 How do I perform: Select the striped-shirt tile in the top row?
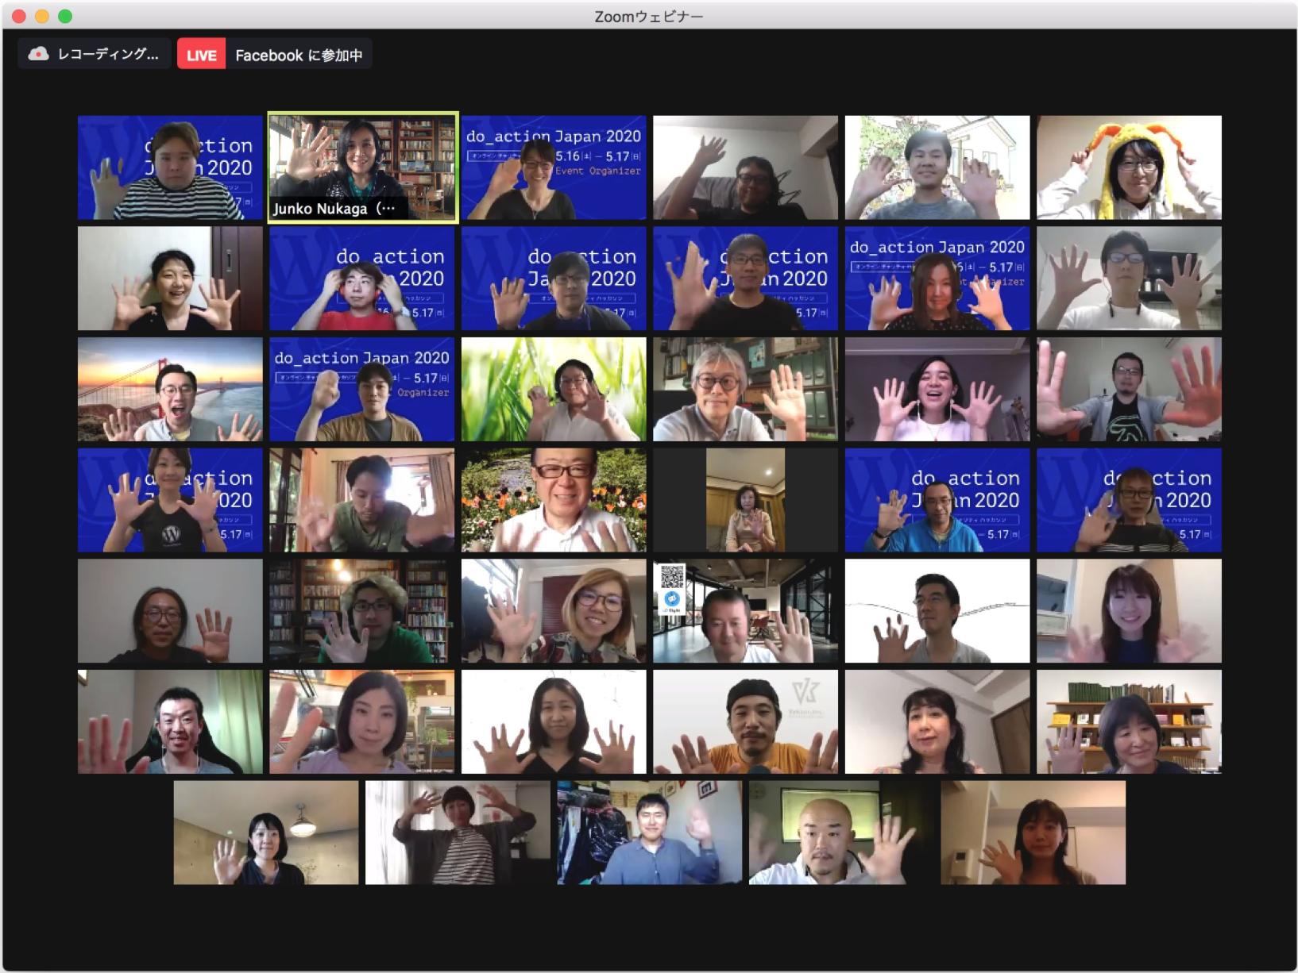170,167
